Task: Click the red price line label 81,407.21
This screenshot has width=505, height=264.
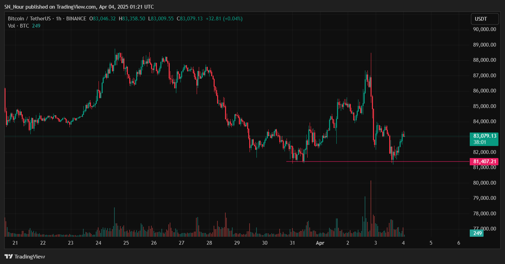Action: coord(485,162)
